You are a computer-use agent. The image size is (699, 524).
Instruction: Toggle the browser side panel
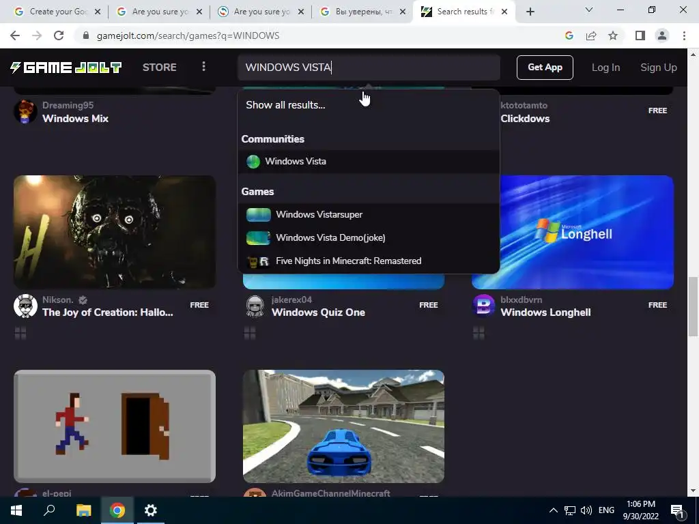click(640, 35)
